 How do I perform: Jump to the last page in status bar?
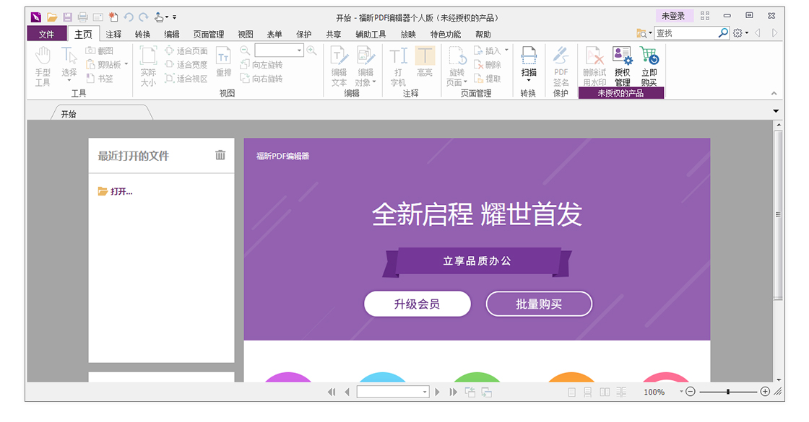453,392
